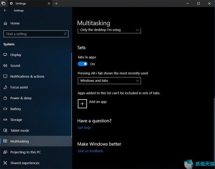Click the Tablet mode icon
Viewport: 215px width, 169px height.
point(5,130)
